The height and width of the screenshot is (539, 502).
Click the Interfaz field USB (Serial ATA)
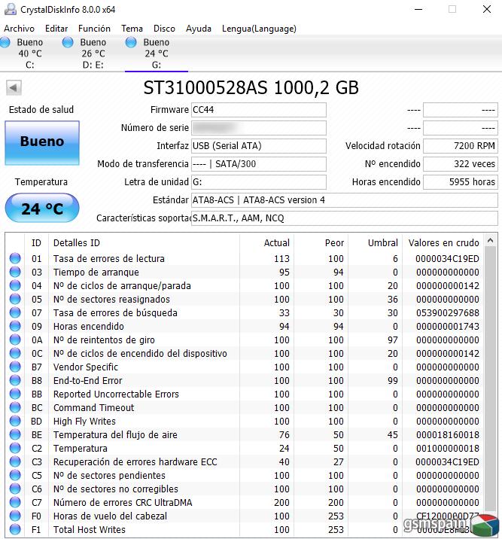pyautogui.click(x=259, y=146)
